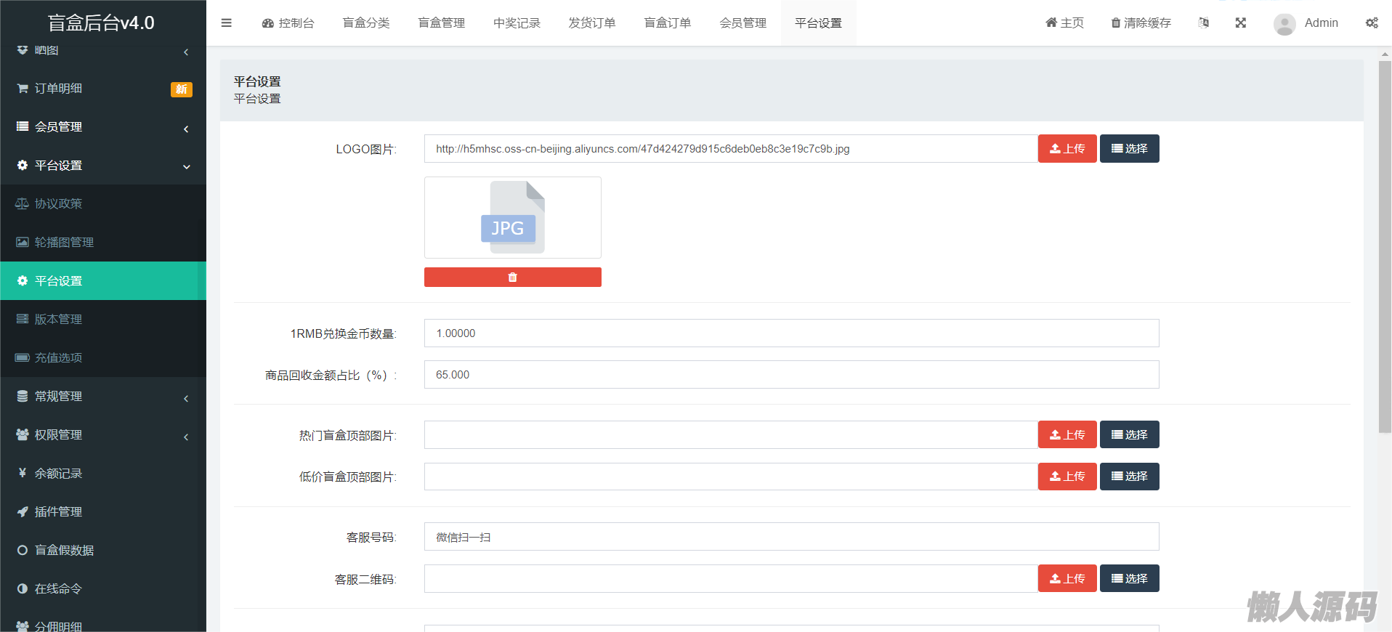Image resolution: width=1392 pixels, height=632 pixels.
Task: Click the JPG logo preview thumbnail
Action: [x=512, y=218]
